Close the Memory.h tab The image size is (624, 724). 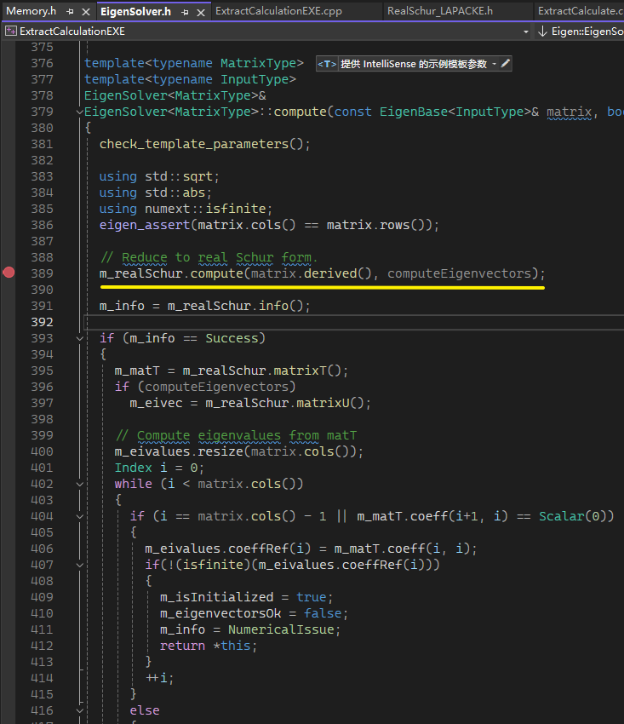tap(86, 12)
